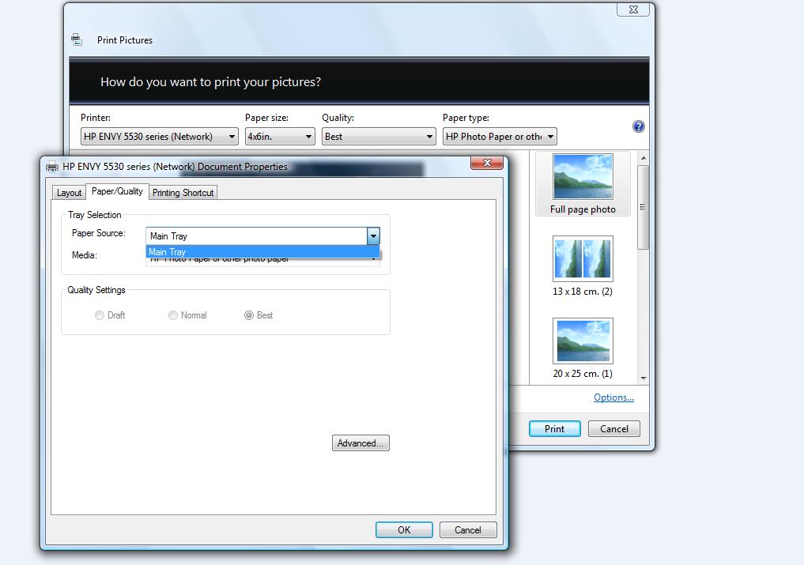Click the Print button
This screenshot has width=804, height=565.
[x=554, y=428]
